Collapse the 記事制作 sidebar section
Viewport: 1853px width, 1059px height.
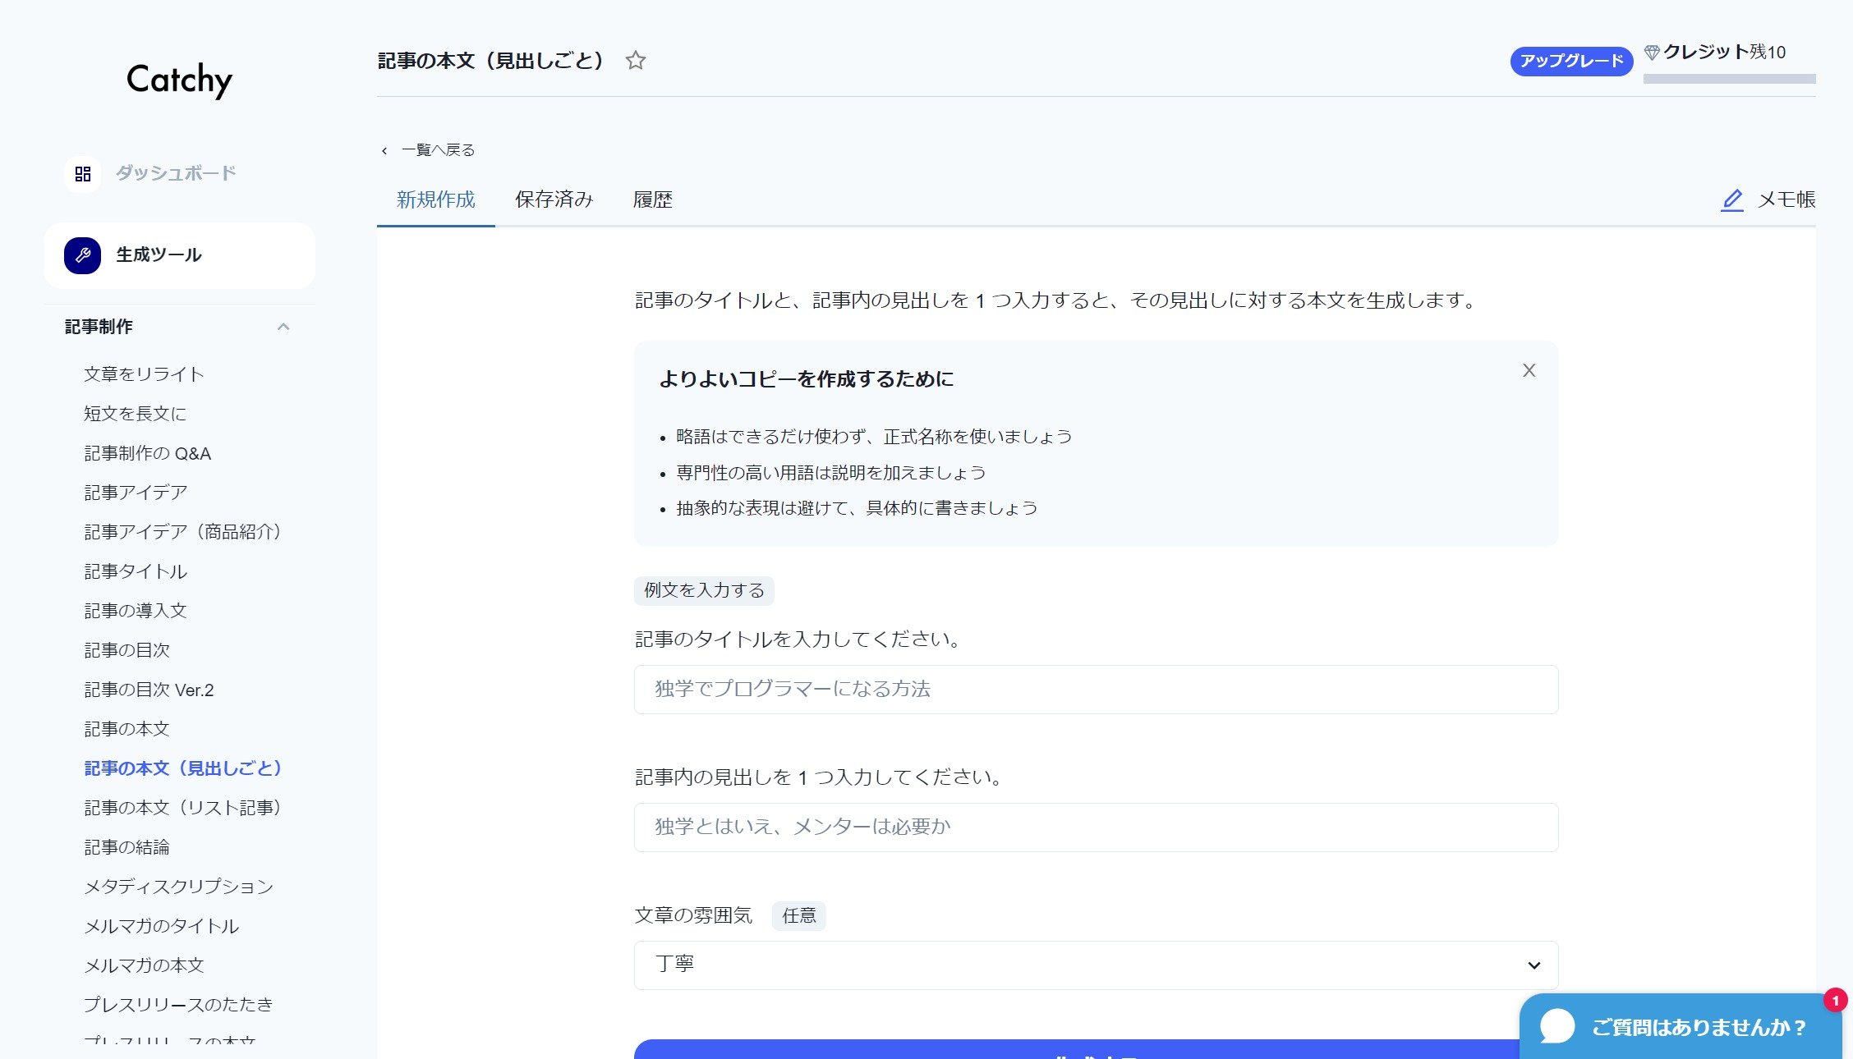(283, 327)
